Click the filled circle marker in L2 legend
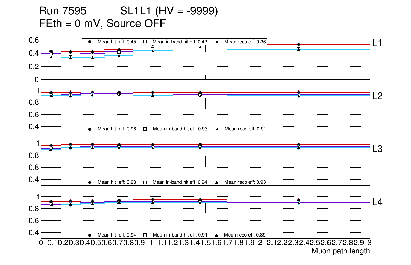This screenshot has height=265, width=411. click(x=90, y=129)
